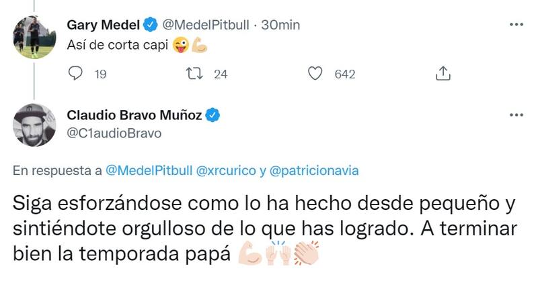Image resolution: width=538 pixels, height=293 pixels.
Task: Click @patricionavia in the reply-to line
Action: point(313,171)
